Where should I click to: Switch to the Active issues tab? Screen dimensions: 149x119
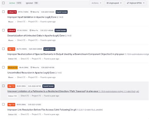coord(15,3)
